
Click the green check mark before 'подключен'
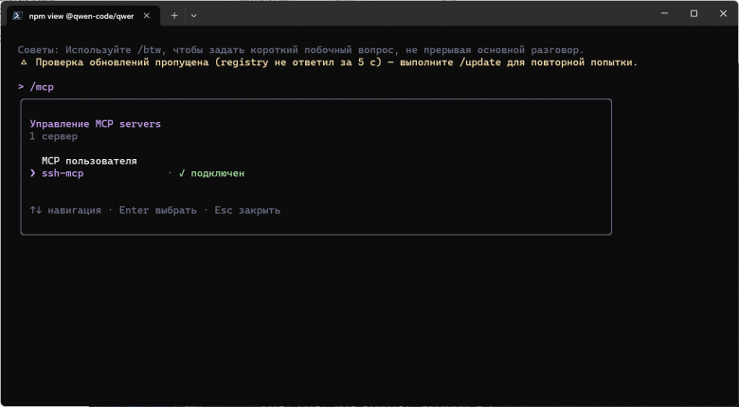(182, 173)
